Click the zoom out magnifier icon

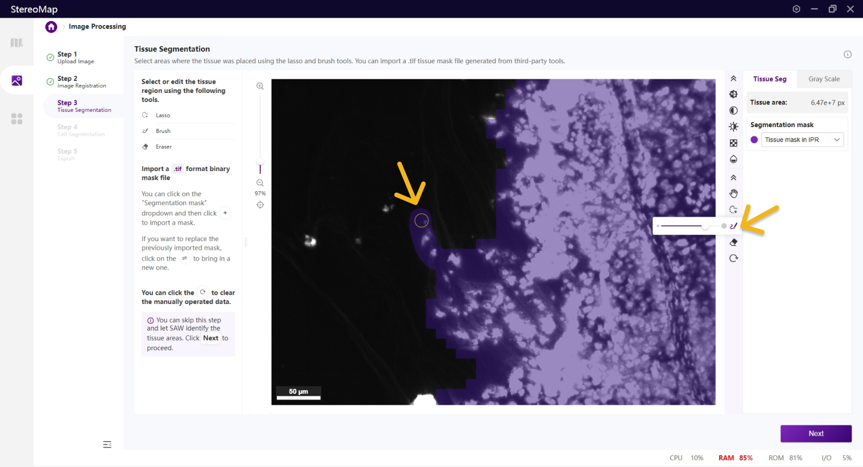260,183
